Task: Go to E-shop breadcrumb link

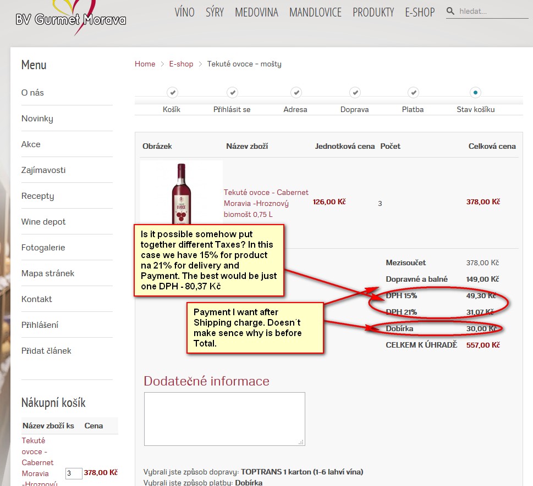Action: 181,64
